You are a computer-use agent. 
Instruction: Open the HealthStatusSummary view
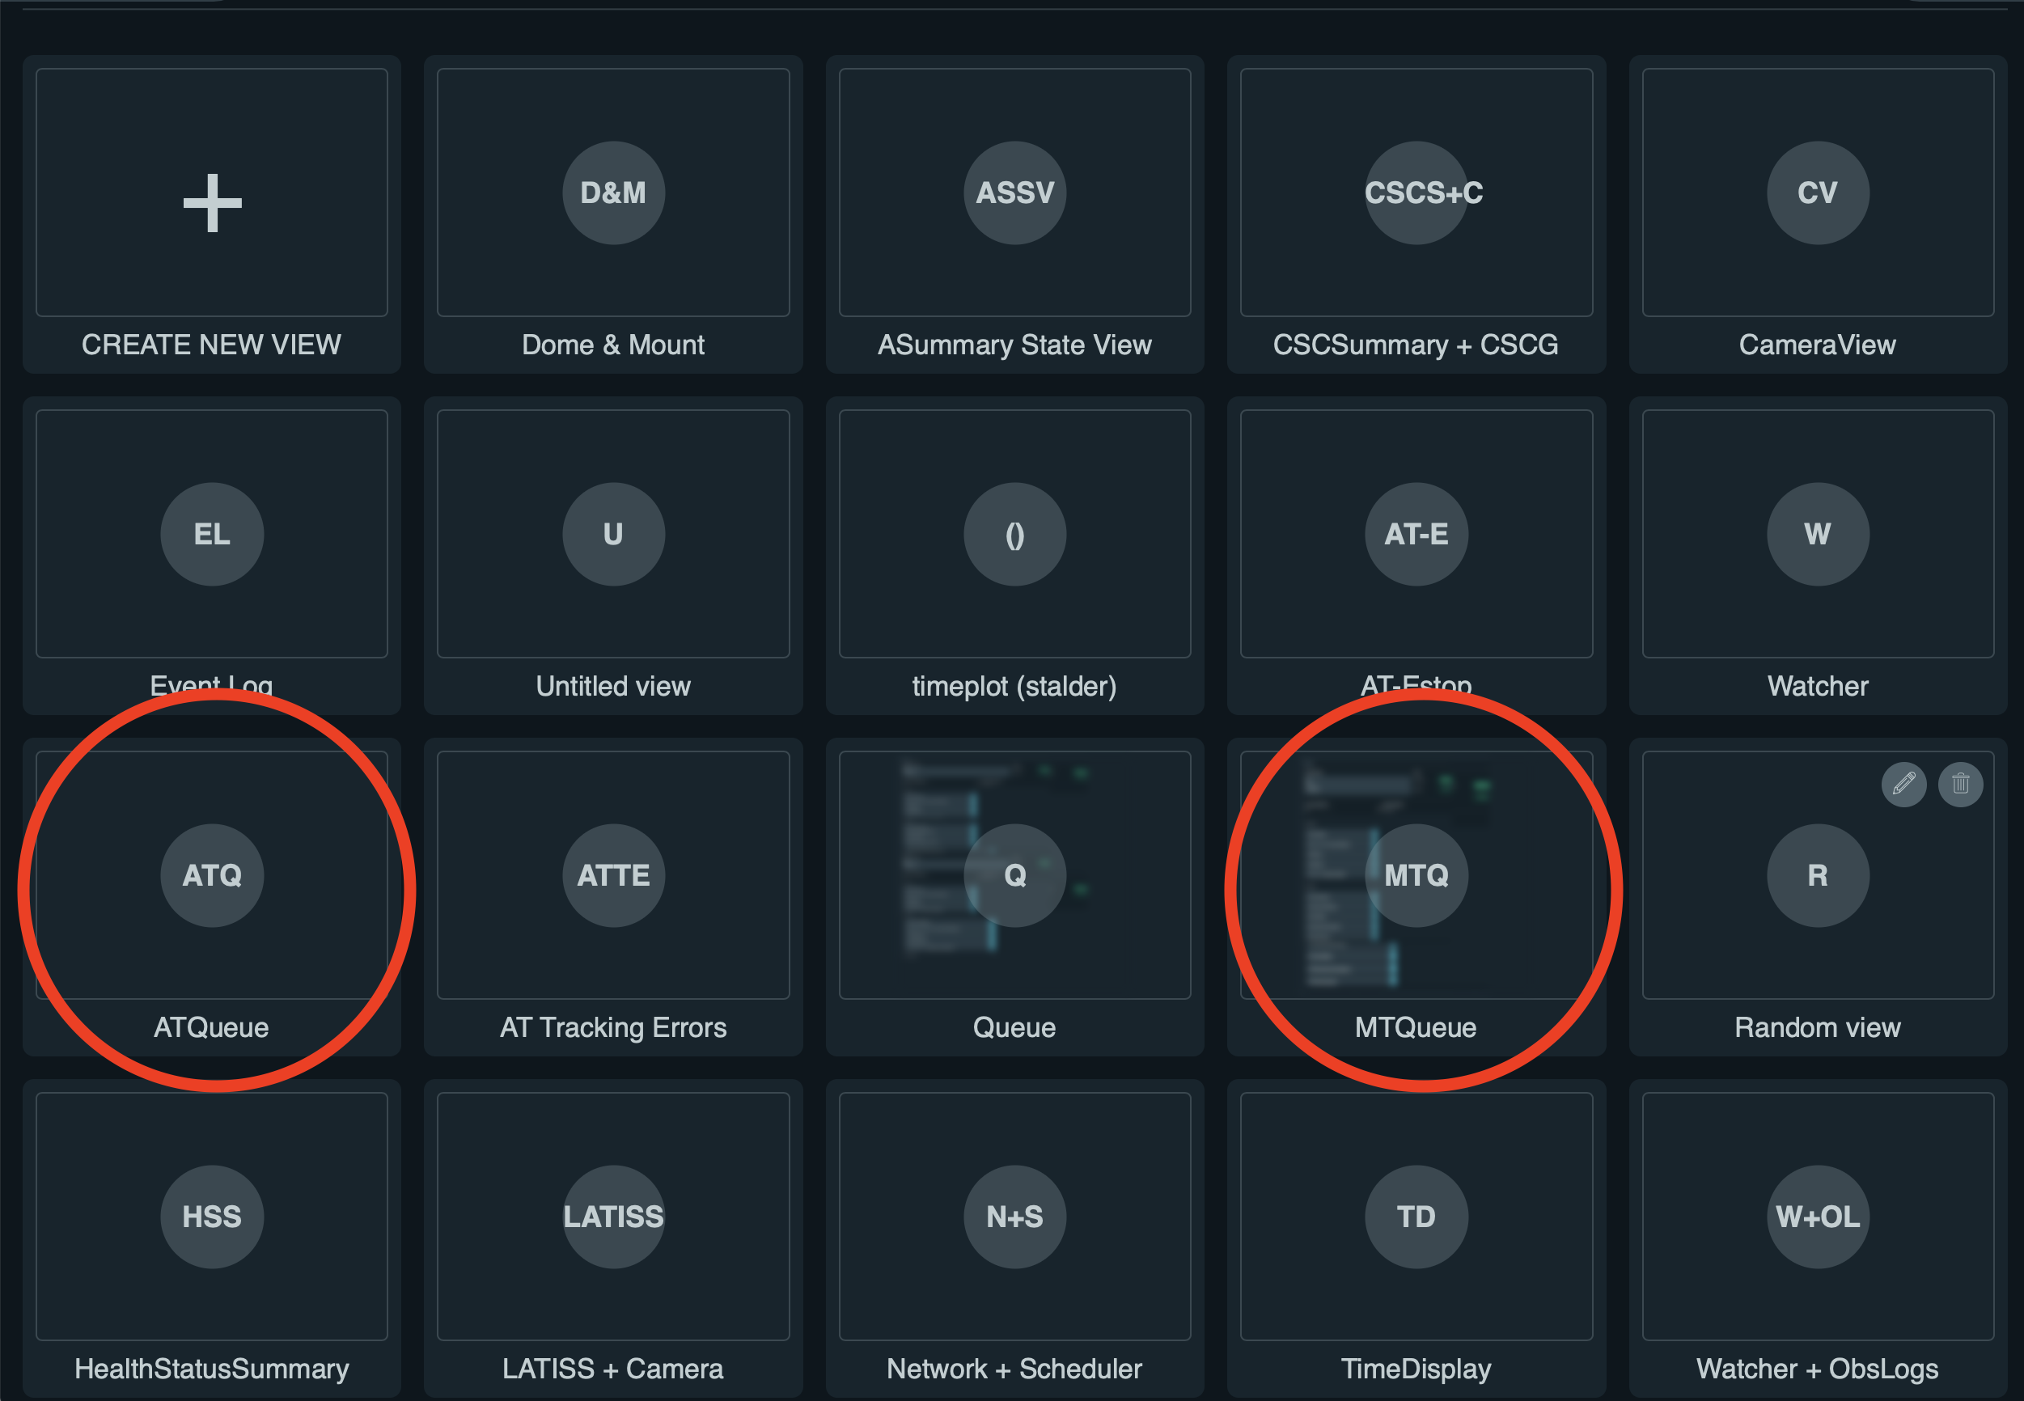[211, 1216]
